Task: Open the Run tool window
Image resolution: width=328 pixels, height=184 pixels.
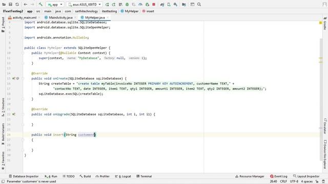Action: tap(51, 176)
